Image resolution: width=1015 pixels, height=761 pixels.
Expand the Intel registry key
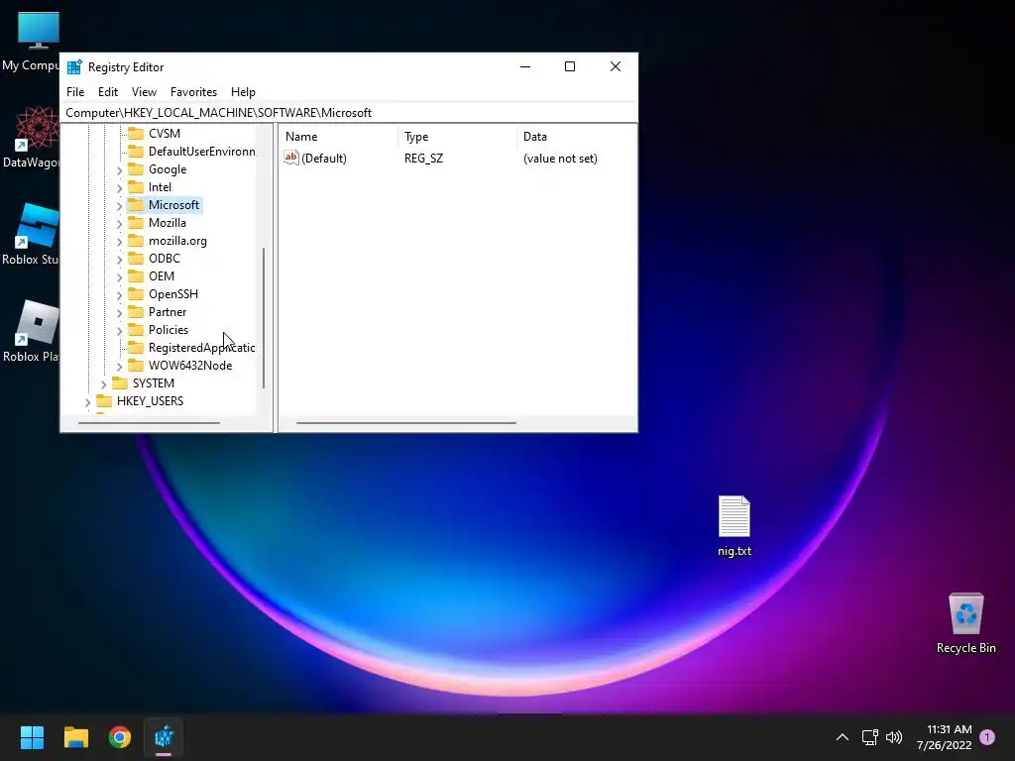pos(119,187)
